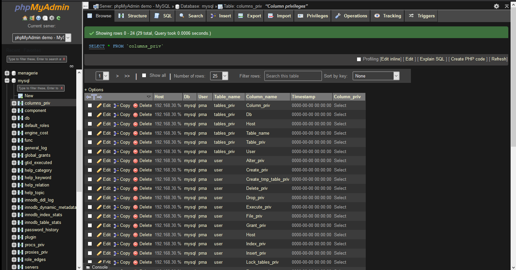Click the Log out door icon
The height and width of the screenshot is (270, 516).
[x=32, y=18]
